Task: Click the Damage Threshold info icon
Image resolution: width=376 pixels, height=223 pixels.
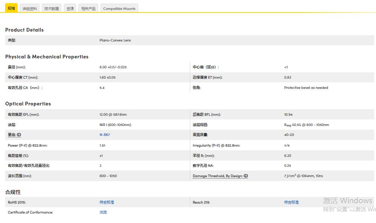Action: click(246, 176)
